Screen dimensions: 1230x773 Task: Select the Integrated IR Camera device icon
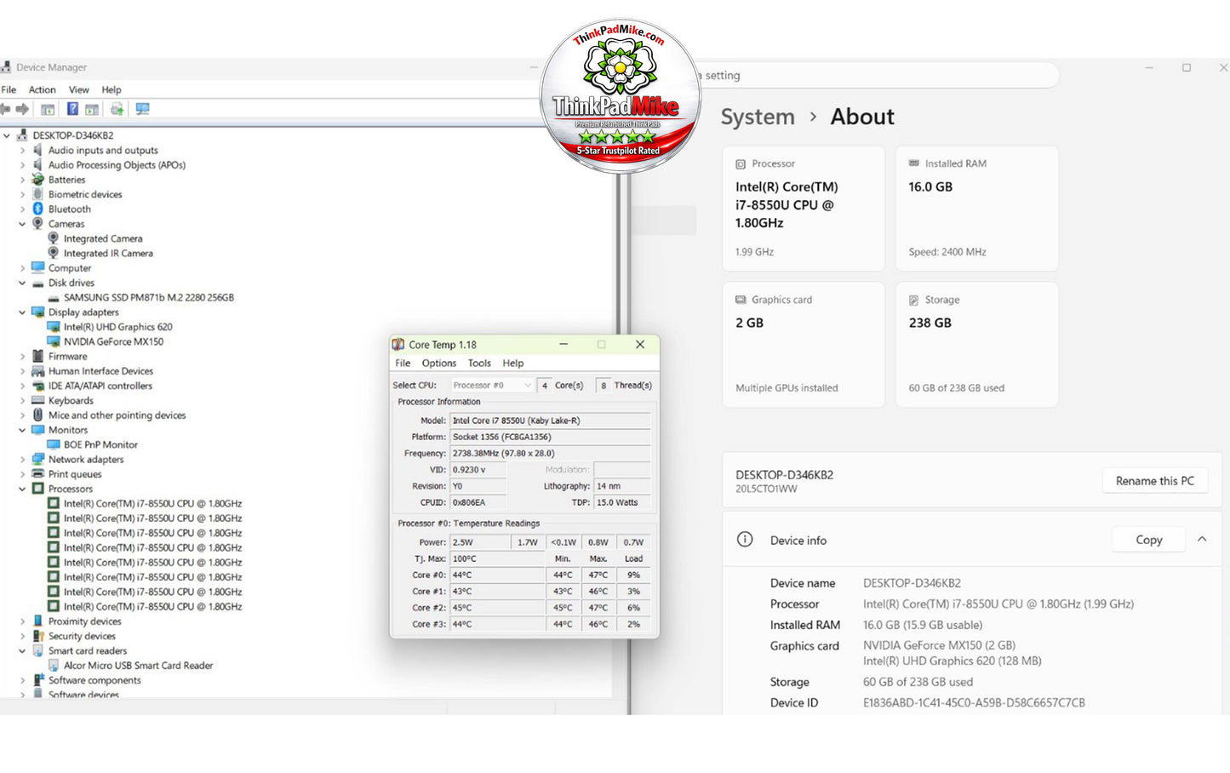pyautogui.click(x=54, y=253)
